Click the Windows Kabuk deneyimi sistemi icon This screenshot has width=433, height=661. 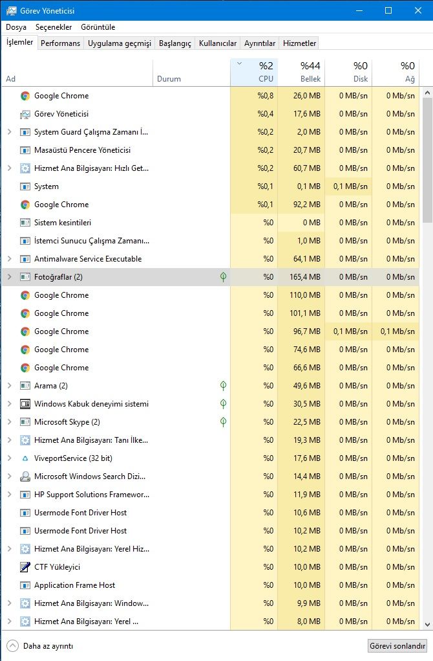[25, 404]
